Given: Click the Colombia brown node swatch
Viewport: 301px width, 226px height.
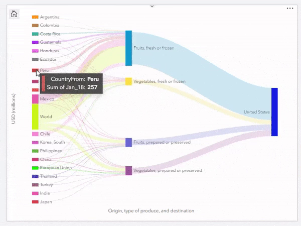Looking at the screenshot, I should pyautogui.click(x=35, y=26).
